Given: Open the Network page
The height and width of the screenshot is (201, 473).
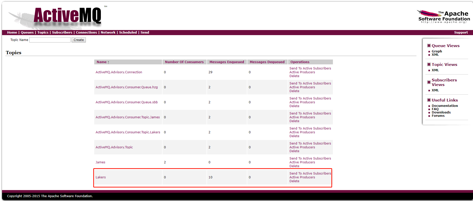Looking at the screenshot, I should click(108, 33).
